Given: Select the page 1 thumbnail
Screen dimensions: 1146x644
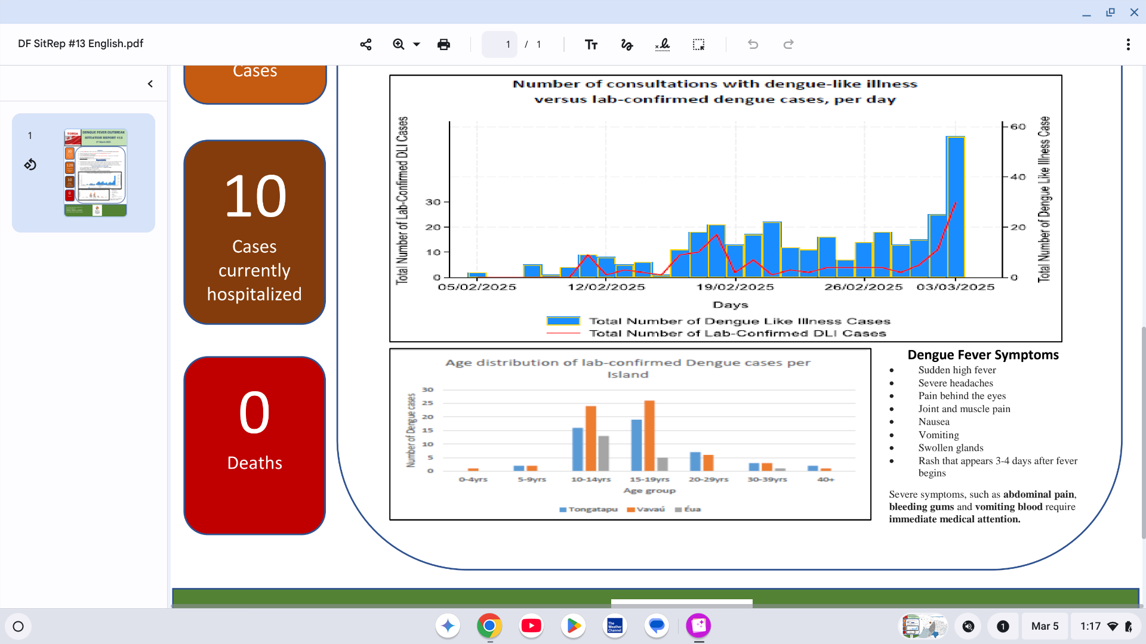Looking at the screenshot, I should coord(95,172).
